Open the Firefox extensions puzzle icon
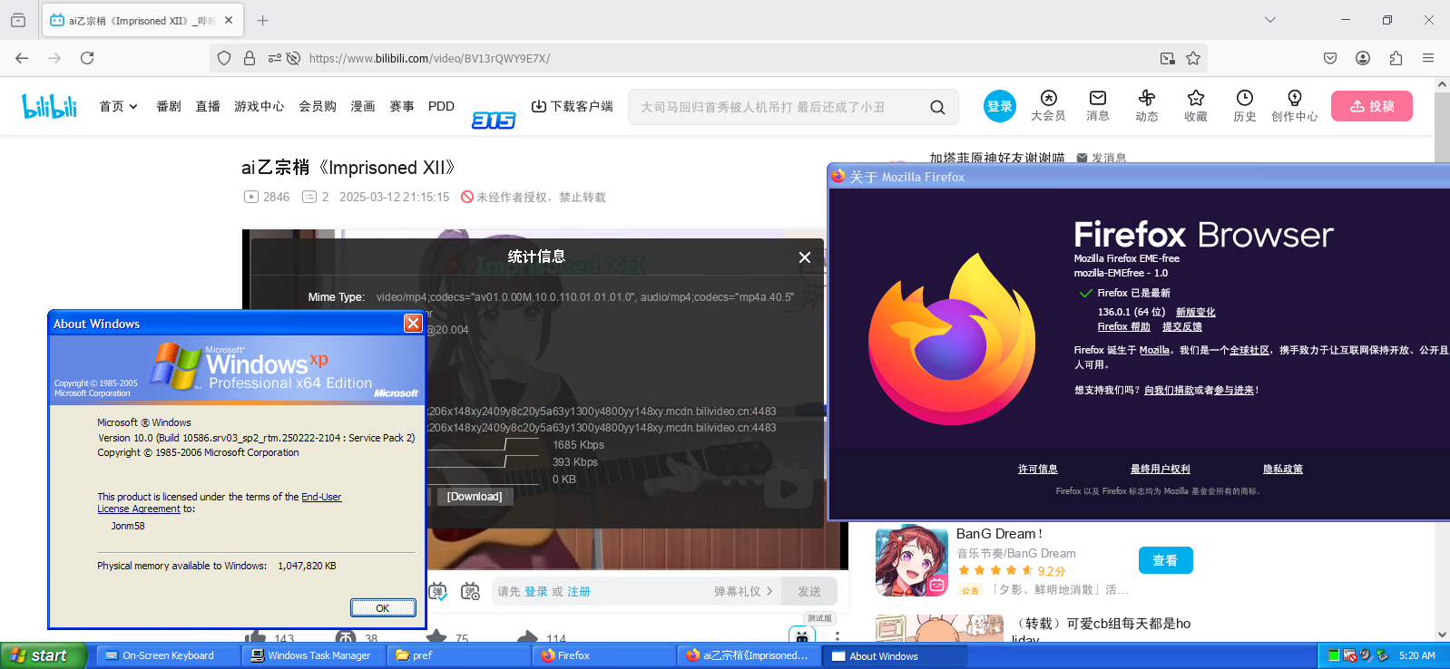This screenshot has height=669, width=1450. (1396, 58)
